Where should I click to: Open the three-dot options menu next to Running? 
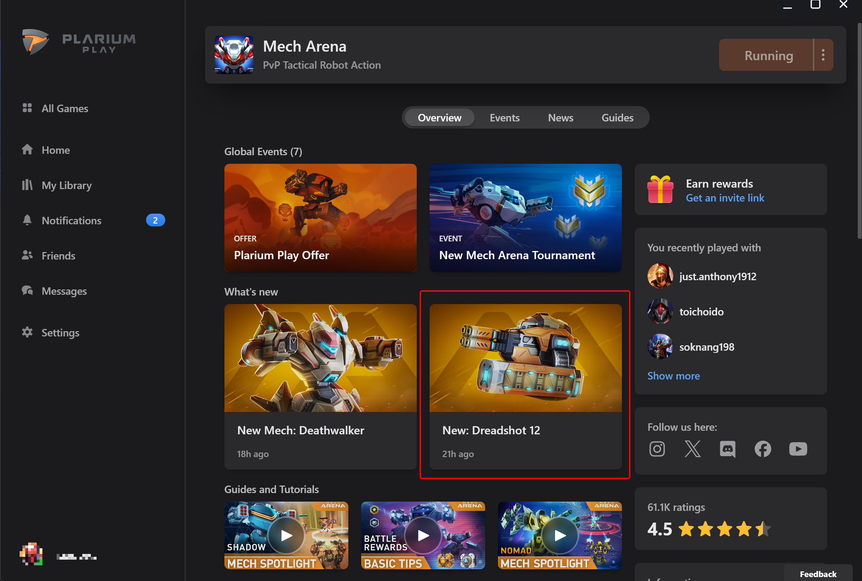[x=823, y=55]
